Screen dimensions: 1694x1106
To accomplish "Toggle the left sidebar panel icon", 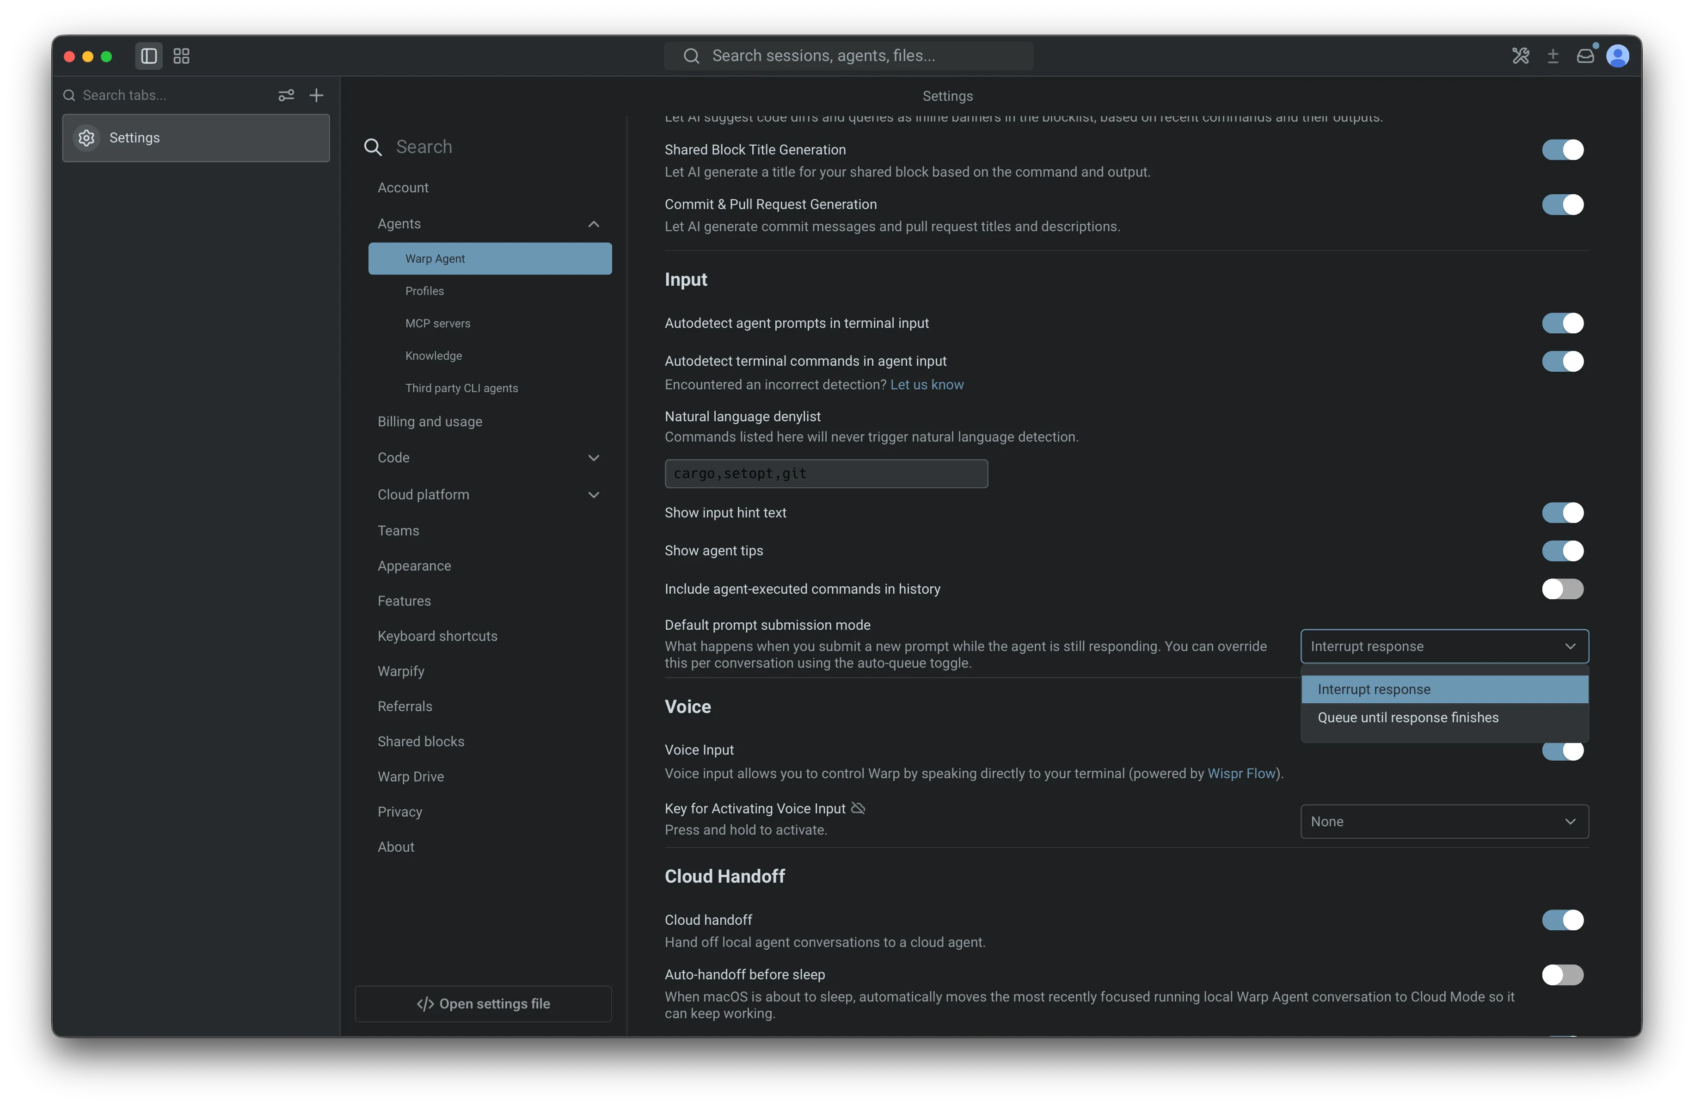I will 149,55.
